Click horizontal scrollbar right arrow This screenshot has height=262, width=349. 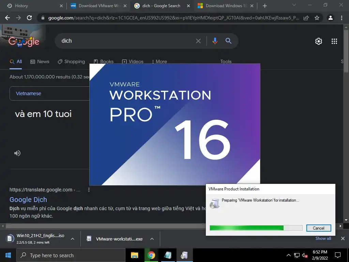pos(340,226)
